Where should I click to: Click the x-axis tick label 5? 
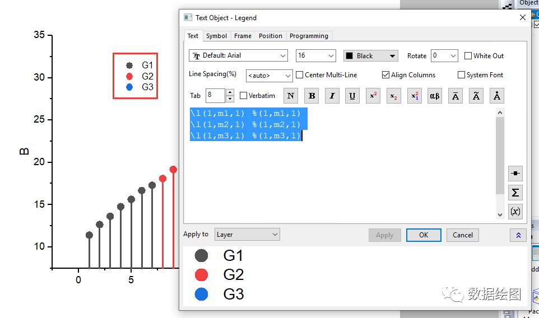(131, 280)
